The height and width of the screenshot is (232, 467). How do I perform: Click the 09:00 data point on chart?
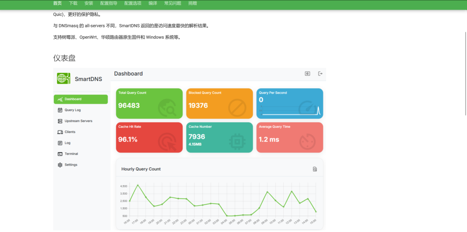pos(267,192)
